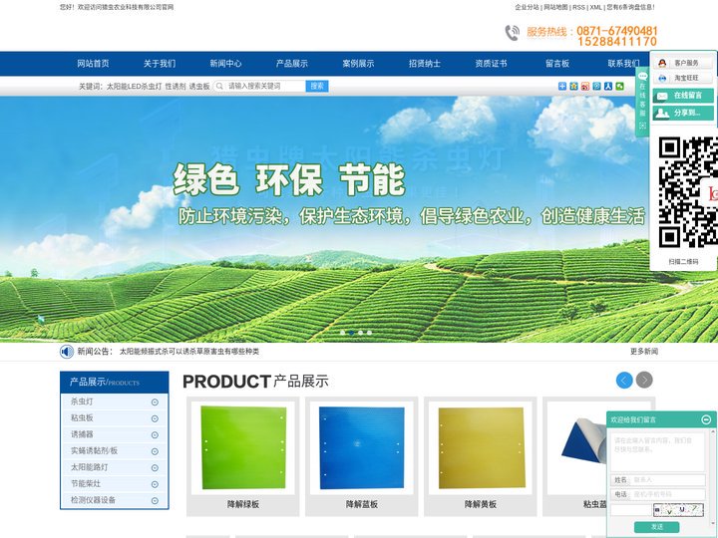Go to the 招贤纳士 page
The image size is (718, 538).
click(x=425, y=64)
